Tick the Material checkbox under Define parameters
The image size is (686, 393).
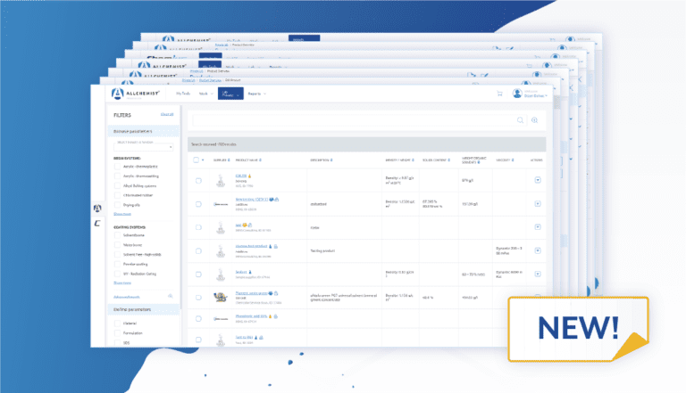click(x=117, y=323)
